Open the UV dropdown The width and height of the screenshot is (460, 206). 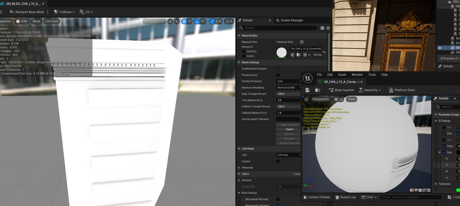point(86,12)
